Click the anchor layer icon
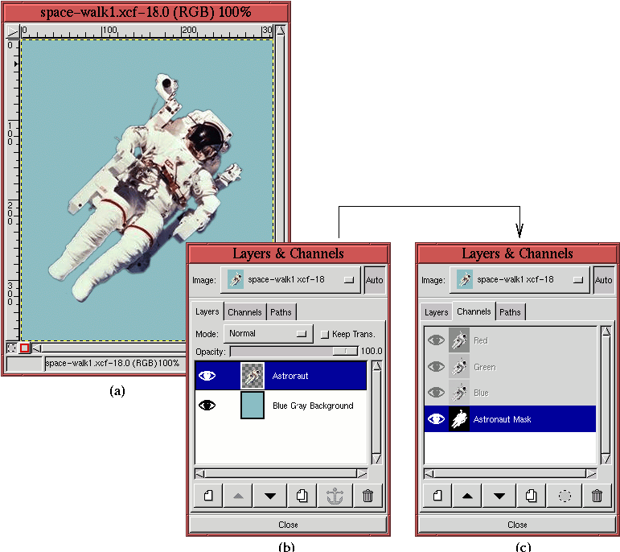The height and width of the screenshot is (552, 620). tap(335, 496)
